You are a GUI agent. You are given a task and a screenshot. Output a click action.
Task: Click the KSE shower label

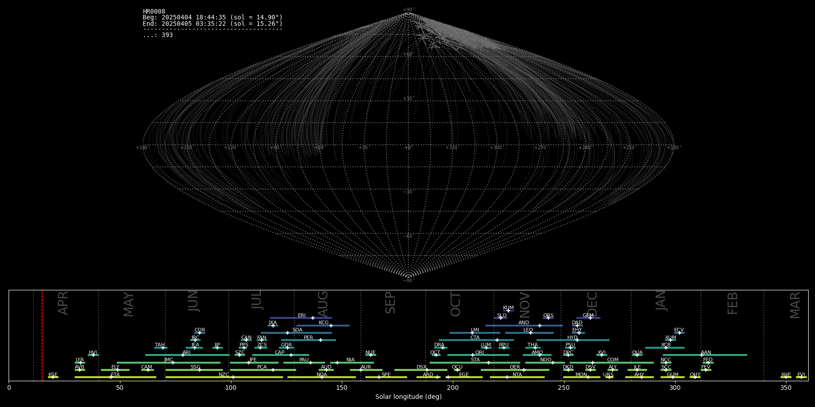[53, 375]
